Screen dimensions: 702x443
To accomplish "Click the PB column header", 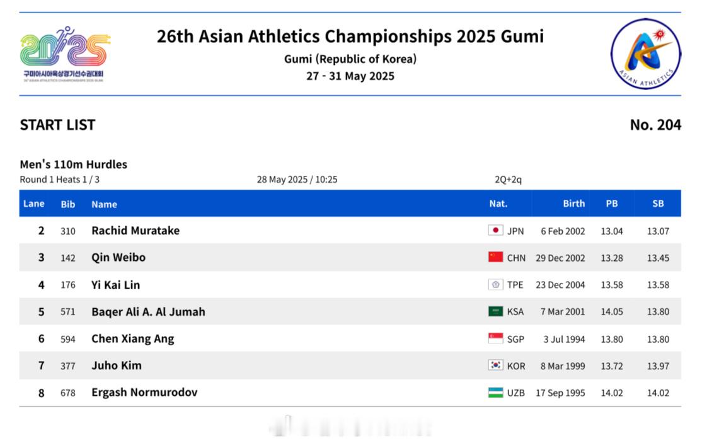I will point(611,204).
